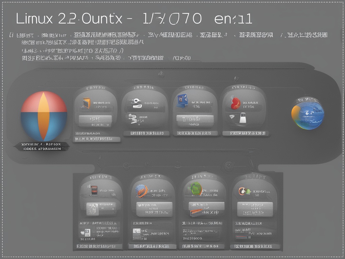Click the page title starting with "Linux 2.2"

(x=134, y=18)
